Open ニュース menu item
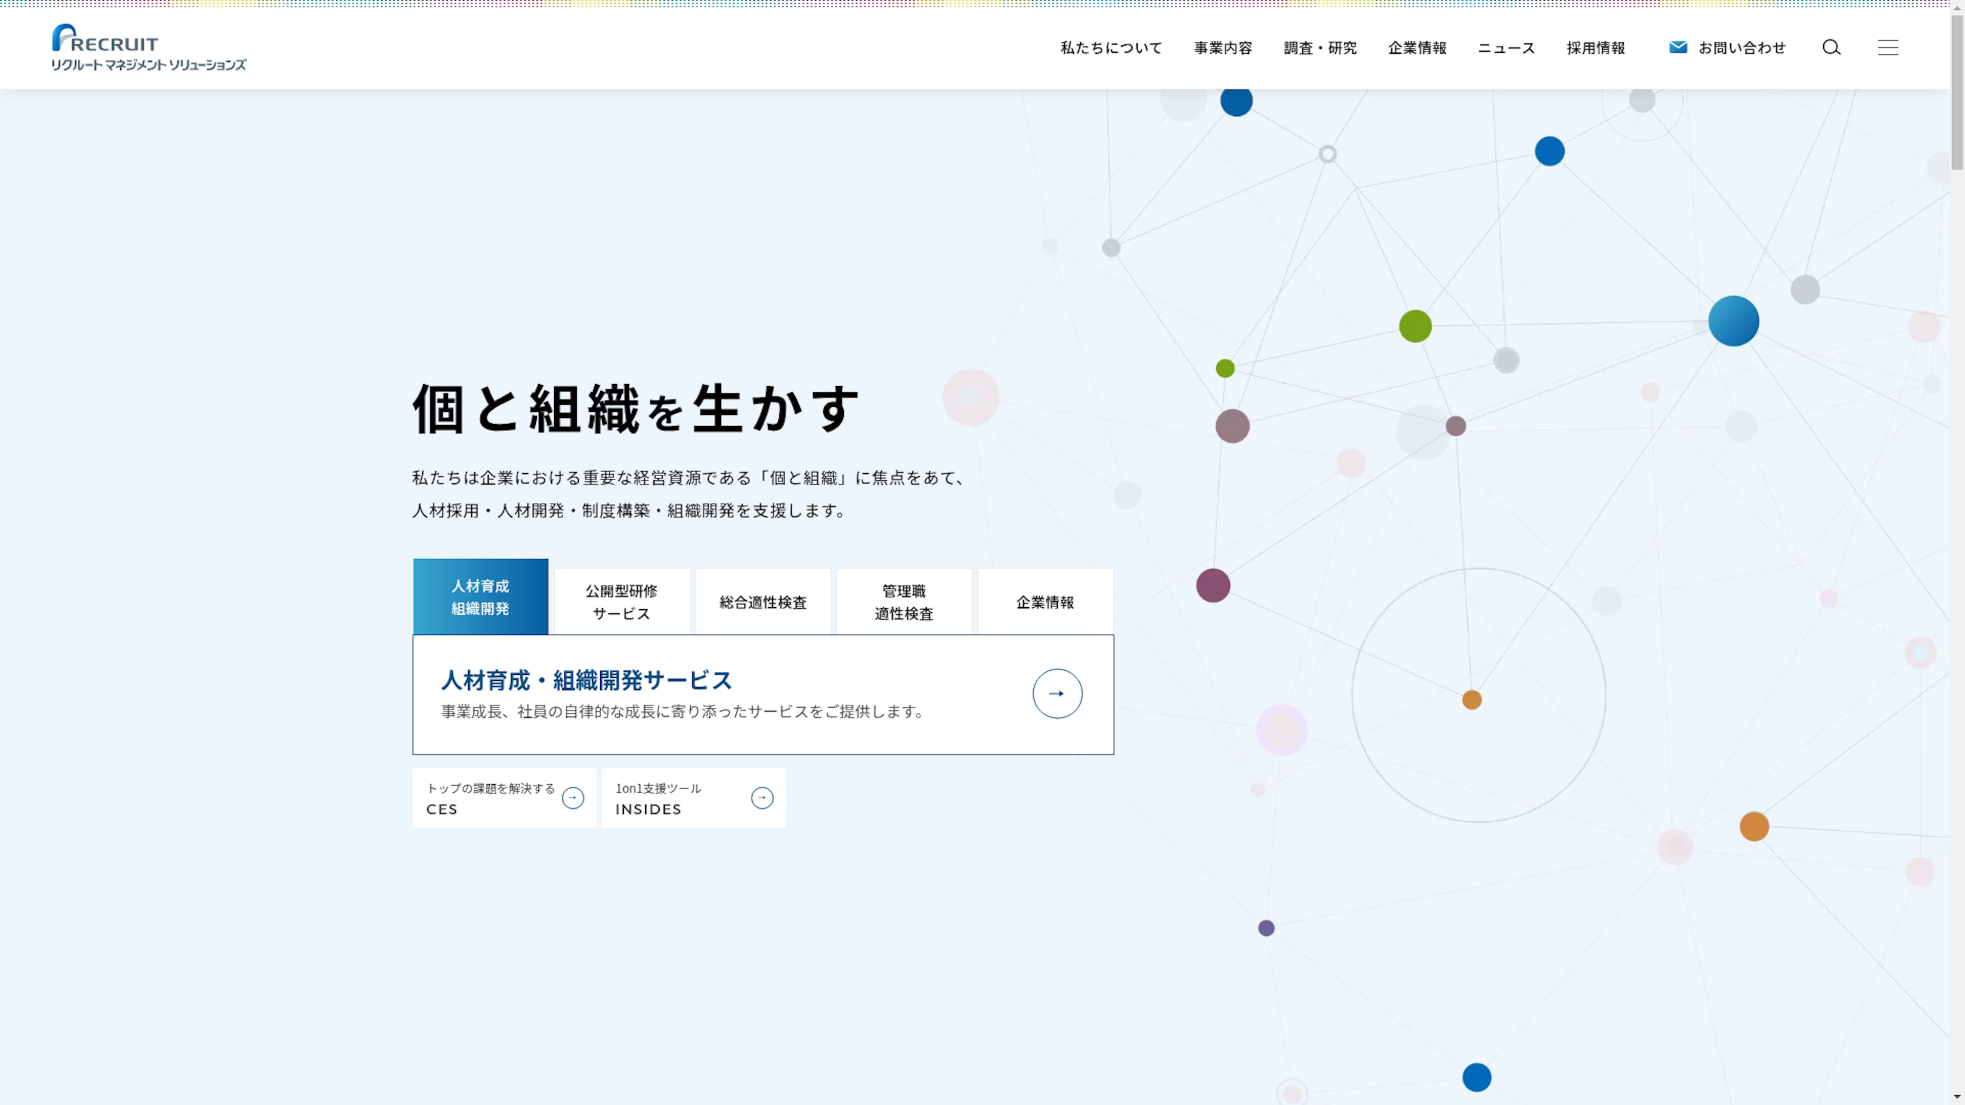The height and width of the screenshot is (1105, 1965). 1506,48
